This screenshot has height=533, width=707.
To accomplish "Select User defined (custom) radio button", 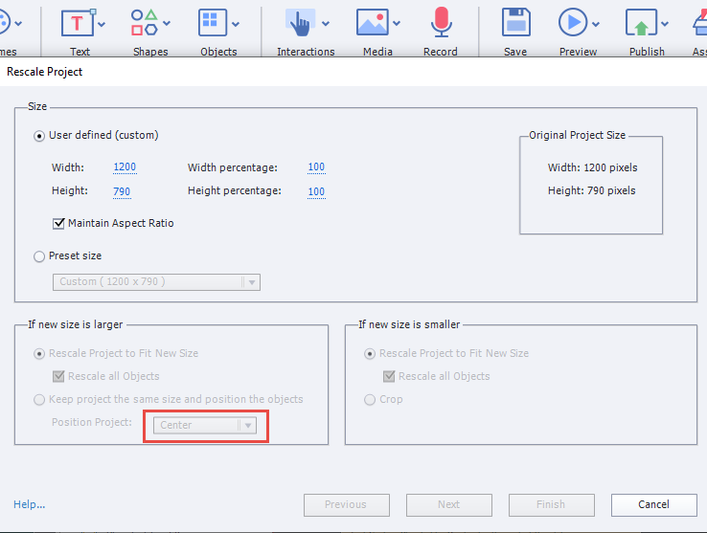I will pyautogui.click(x=39, y=136).
